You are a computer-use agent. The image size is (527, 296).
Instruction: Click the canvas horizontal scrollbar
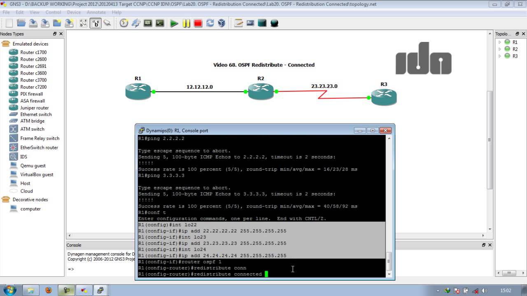[x=275, y=236]
